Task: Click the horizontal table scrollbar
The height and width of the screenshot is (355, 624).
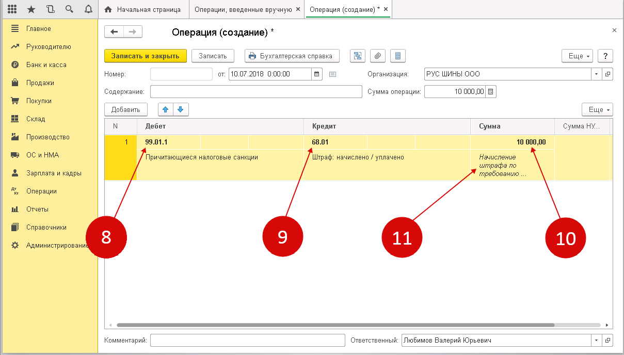Action: (x=335, y=326)
